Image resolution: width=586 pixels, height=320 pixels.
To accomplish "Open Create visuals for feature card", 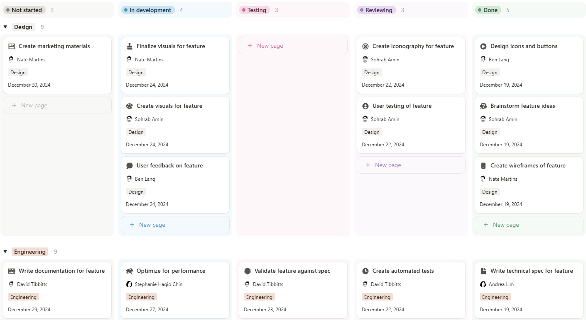I will point(175,125).
